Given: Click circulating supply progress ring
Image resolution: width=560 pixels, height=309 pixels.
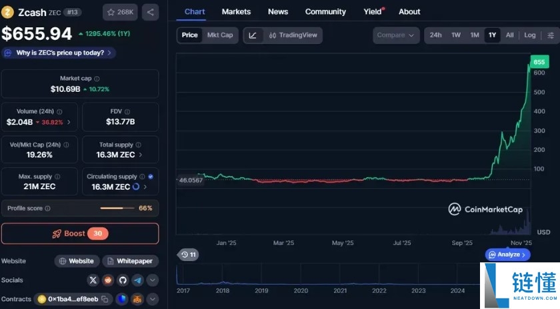Looking at the screenshot, I should [136, 186].
